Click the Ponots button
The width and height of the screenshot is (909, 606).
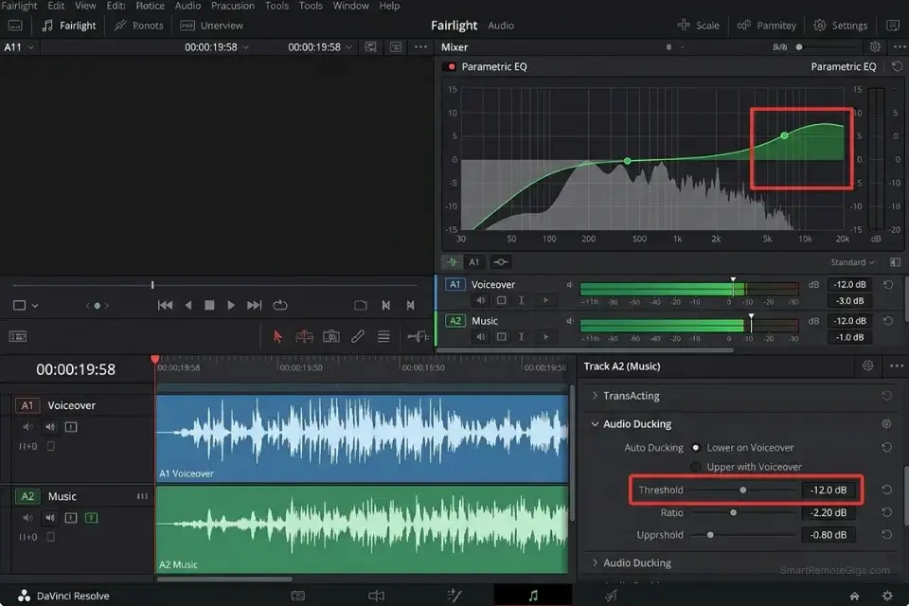(138, 26)
